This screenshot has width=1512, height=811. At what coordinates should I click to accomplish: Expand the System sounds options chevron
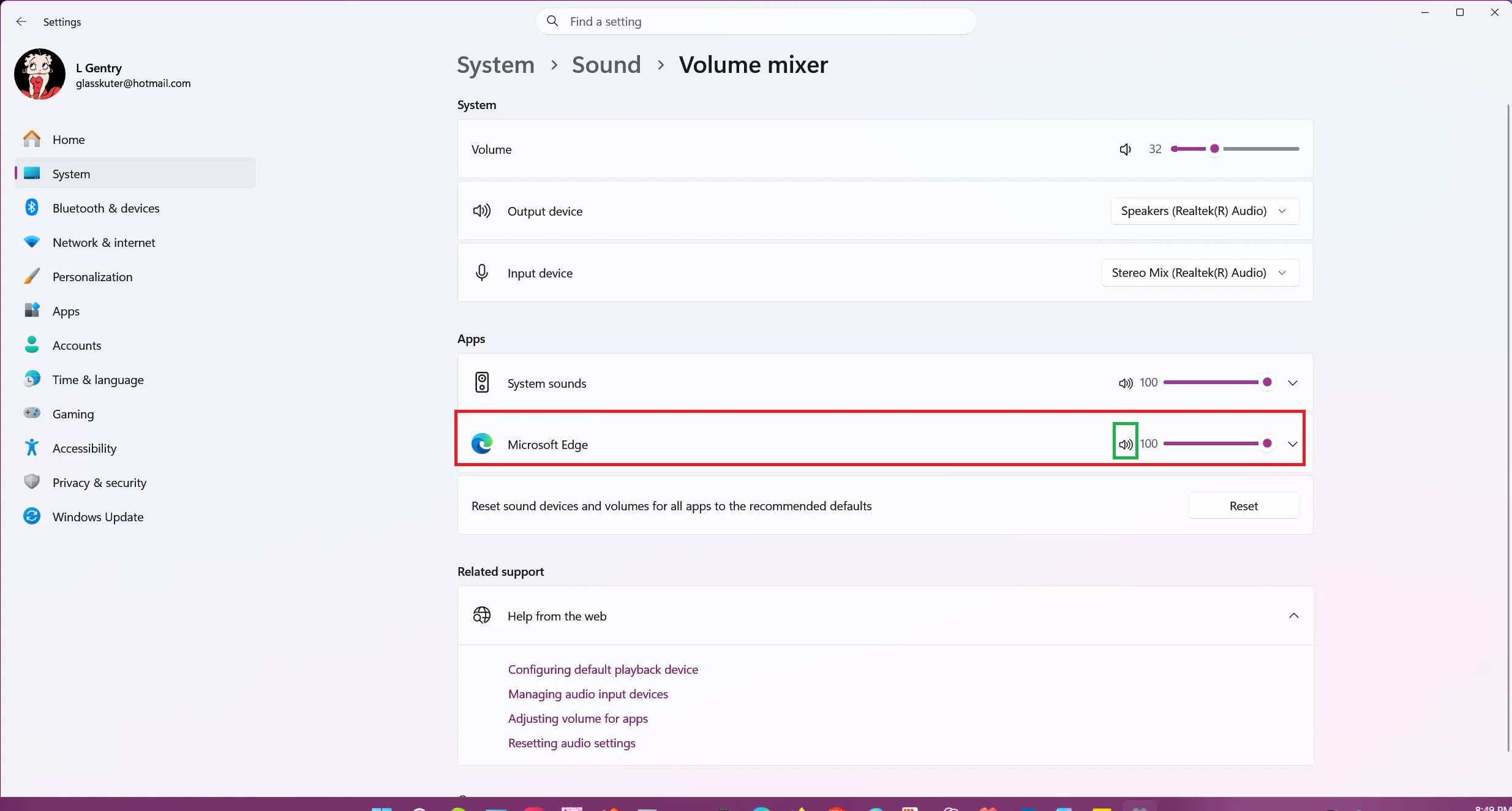pos(1293,383)
